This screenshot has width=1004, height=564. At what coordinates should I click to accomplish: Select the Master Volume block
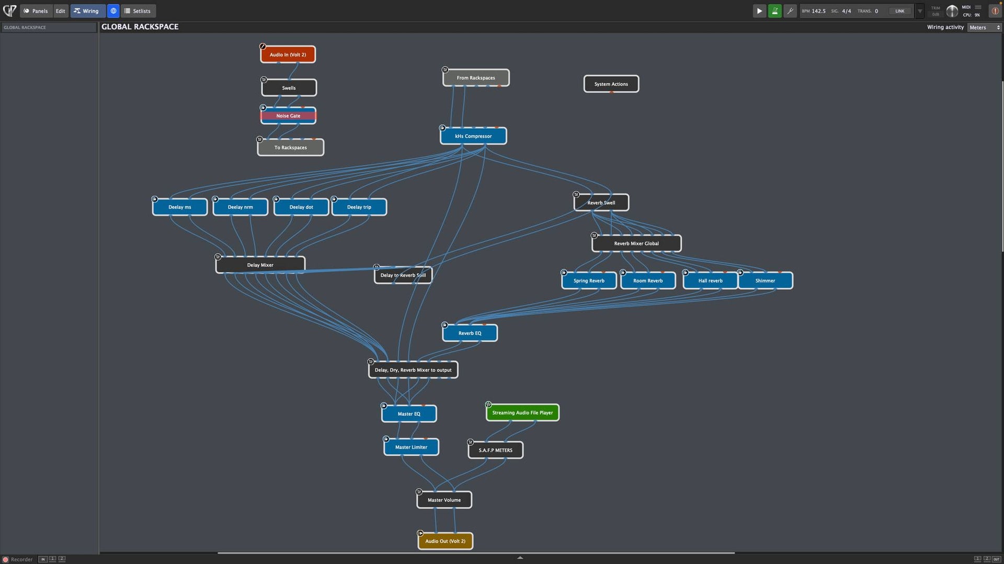point(444,500)
